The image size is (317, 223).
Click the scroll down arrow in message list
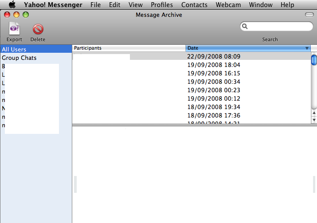click(314, 120)
